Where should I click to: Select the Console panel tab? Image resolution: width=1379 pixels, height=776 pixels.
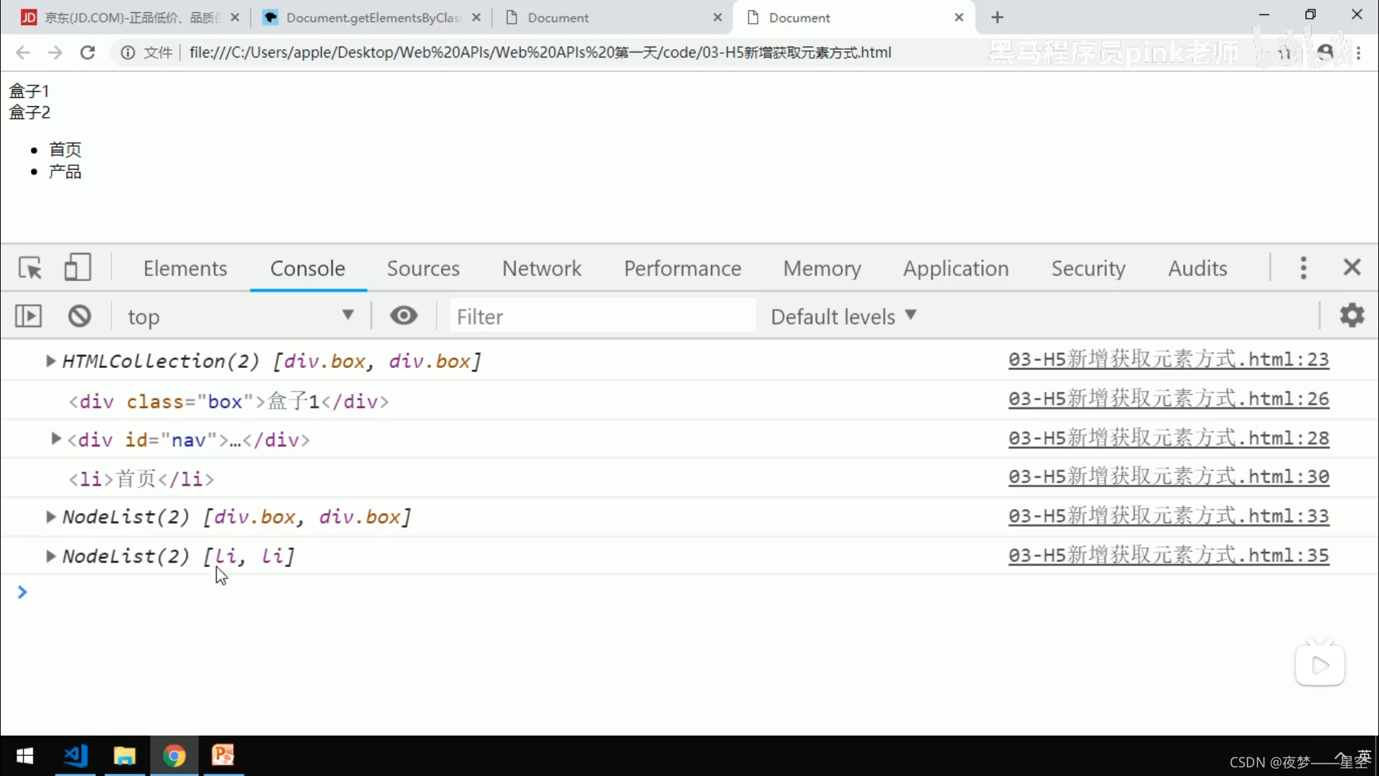click(307, 268)
